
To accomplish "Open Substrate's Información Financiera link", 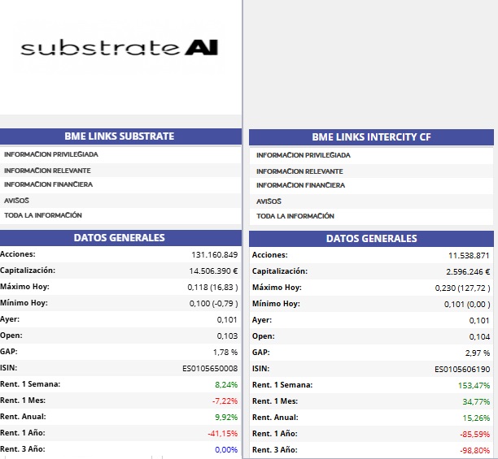I will (48, 184).
